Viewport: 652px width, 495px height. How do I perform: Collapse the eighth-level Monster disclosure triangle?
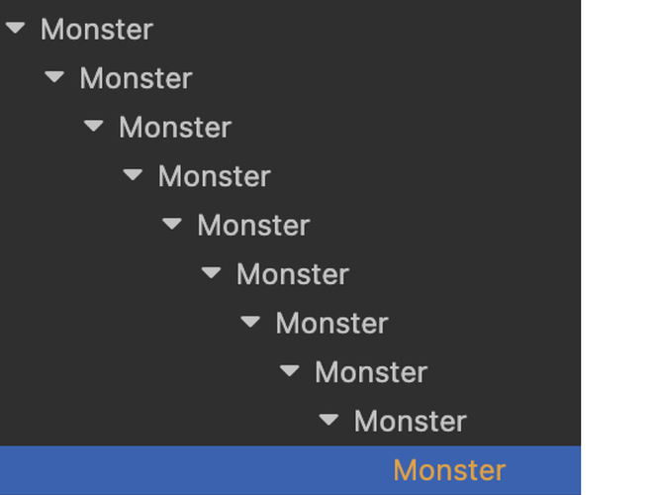289,371
